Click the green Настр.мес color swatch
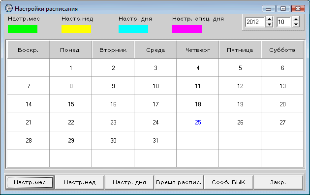 click(x=23, y=29)
